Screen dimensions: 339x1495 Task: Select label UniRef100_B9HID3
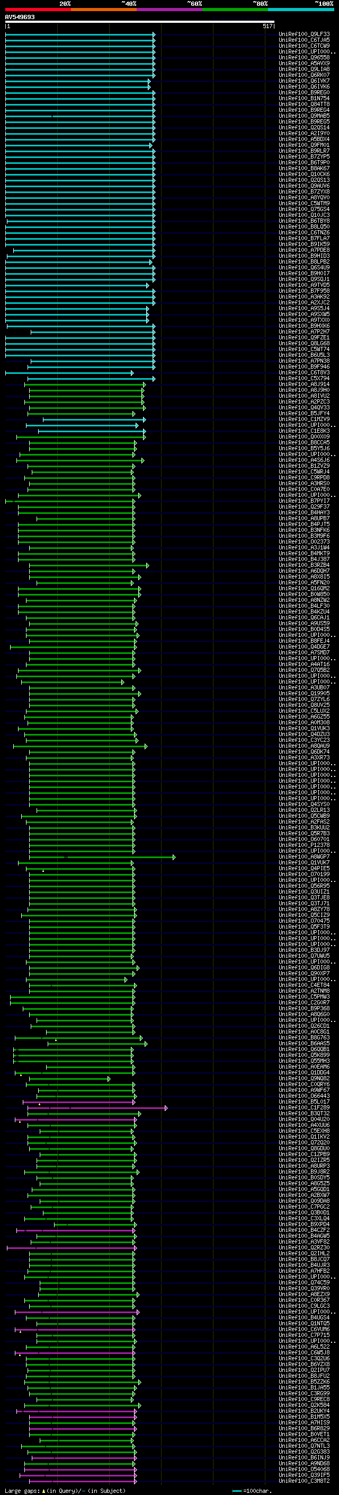[304, 256]
